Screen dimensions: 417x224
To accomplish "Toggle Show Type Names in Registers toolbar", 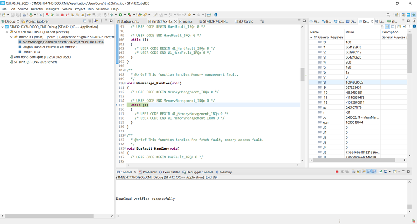I will (x=383, y=27).
